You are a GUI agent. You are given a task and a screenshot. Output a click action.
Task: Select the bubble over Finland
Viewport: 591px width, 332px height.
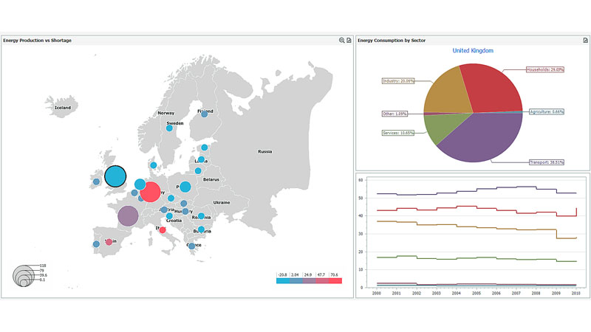coord(205,114)
